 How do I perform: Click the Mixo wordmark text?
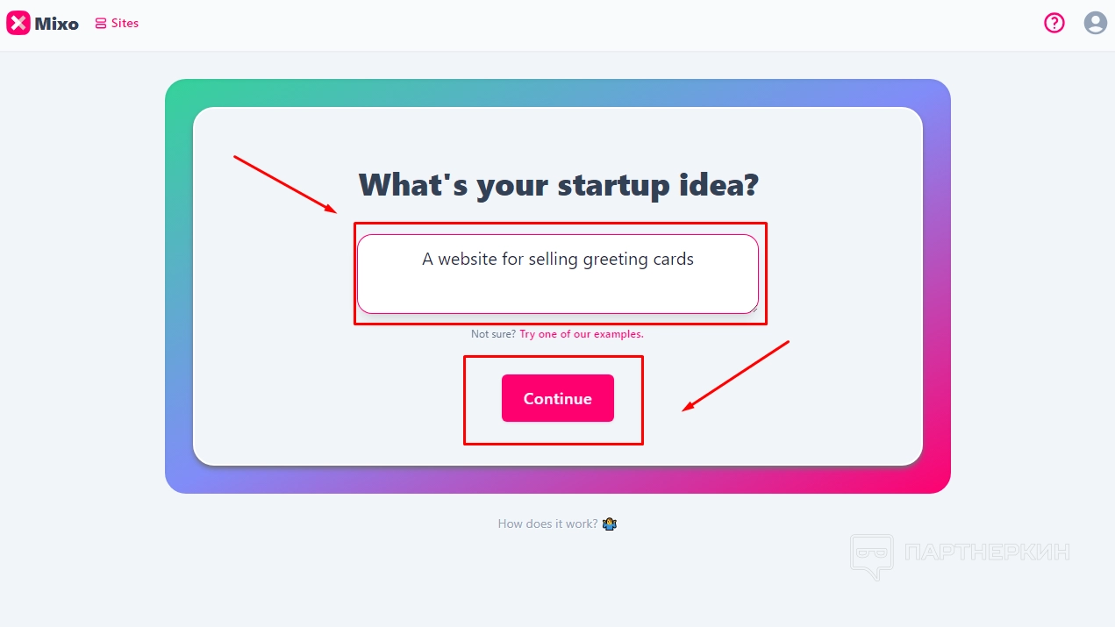click(x=57, y=24)
